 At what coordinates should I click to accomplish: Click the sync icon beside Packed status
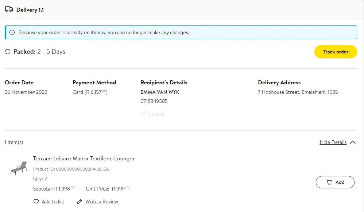[8, 52]
